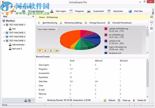Show top 20 websites in chart
The width and height of the screenshot is (155, 108).
tap(45, 51)
